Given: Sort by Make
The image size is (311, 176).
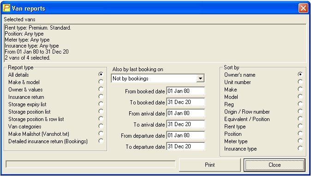Looking at the screenshot, I should pos(300,89).
